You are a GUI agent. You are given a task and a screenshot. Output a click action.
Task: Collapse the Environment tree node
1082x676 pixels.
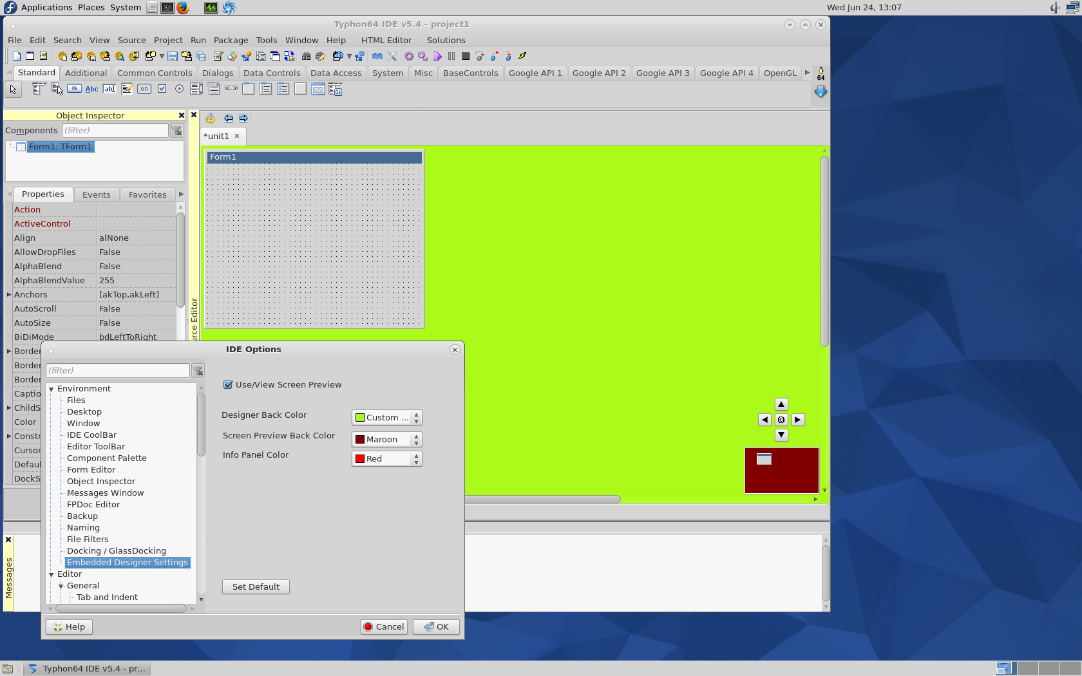tap(52, 389)
